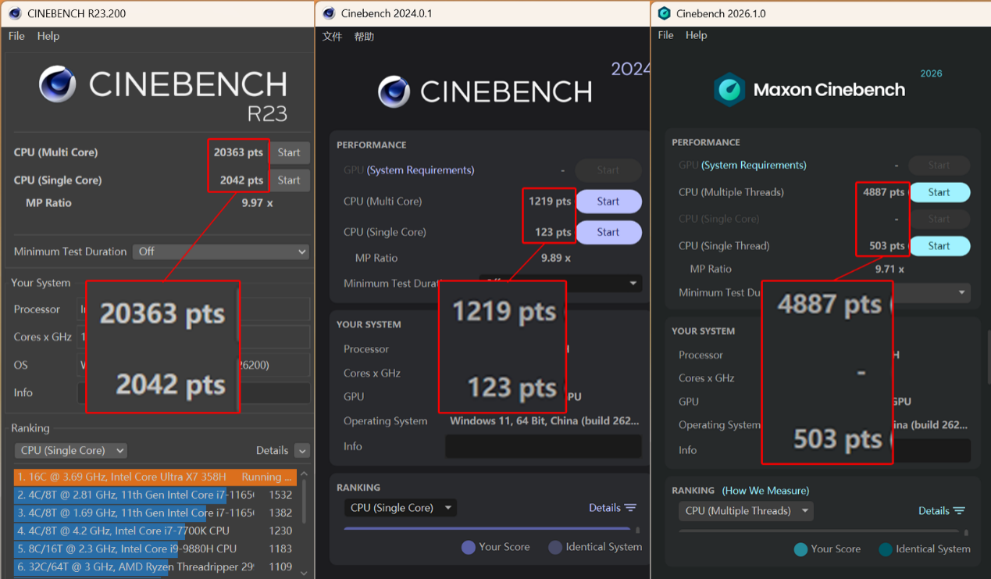This screenshot has width=991, height=579.
Task: Click the PERFORMANCE heading in Cinebench 2024
Action: coord(372,145)
